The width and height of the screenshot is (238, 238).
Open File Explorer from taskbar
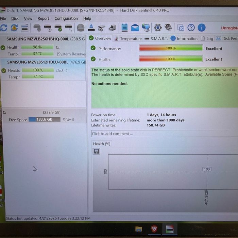[x=139, y=229]
